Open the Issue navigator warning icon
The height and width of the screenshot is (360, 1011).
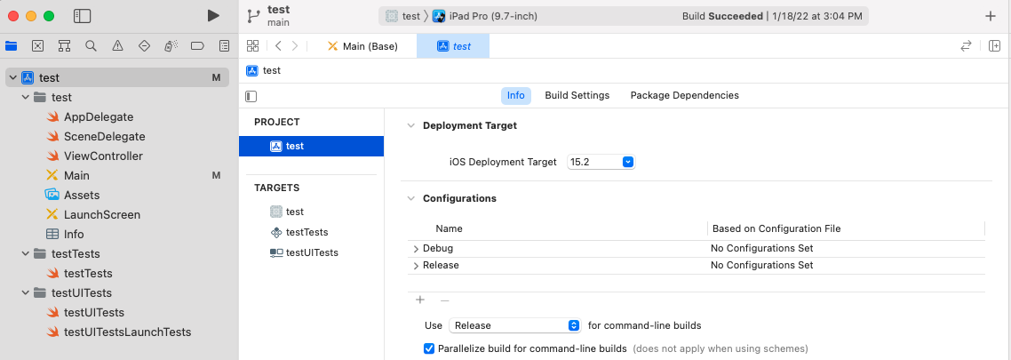(x=117, y=46)
